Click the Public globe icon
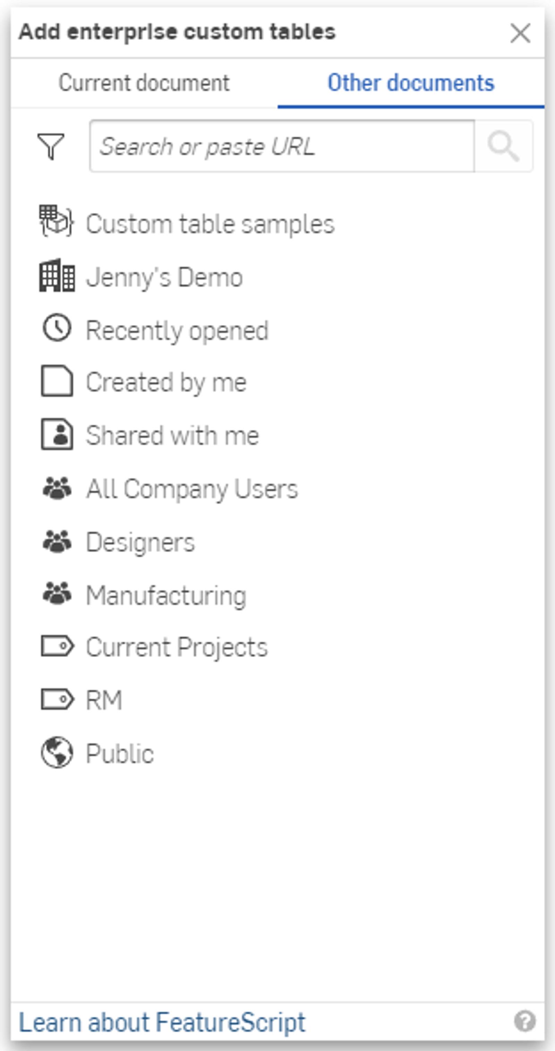 (57, 752)
